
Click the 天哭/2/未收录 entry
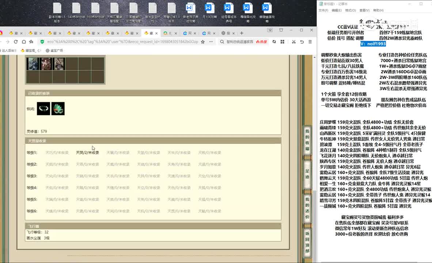[x=87, y=153]
